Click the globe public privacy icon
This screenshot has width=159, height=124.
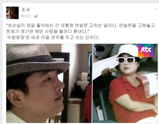pos(36,16)
